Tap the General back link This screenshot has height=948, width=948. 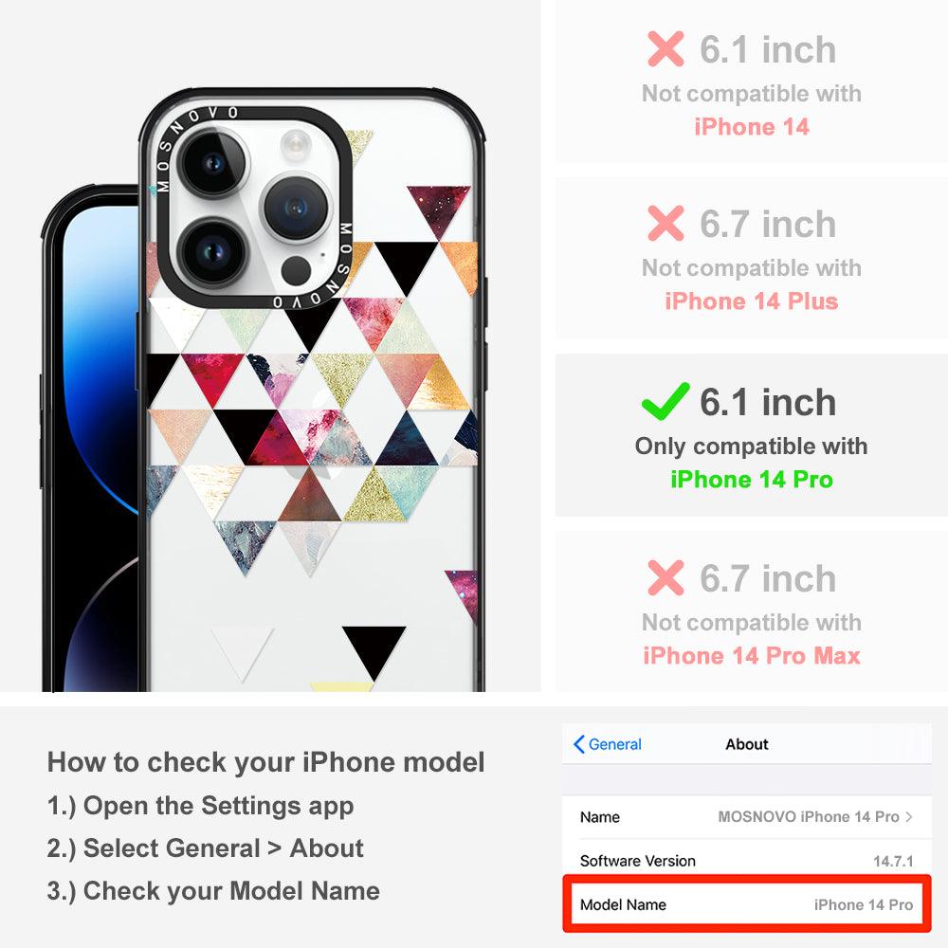point(608,744)
